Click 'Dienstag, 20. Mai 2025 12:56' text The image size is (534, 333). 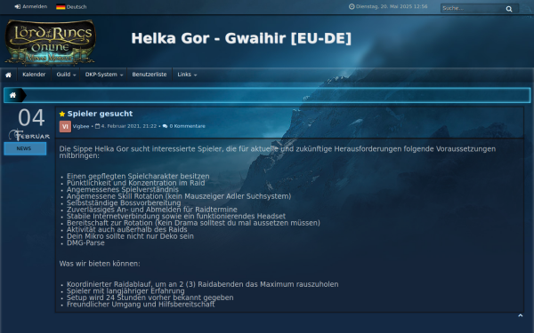392,6
